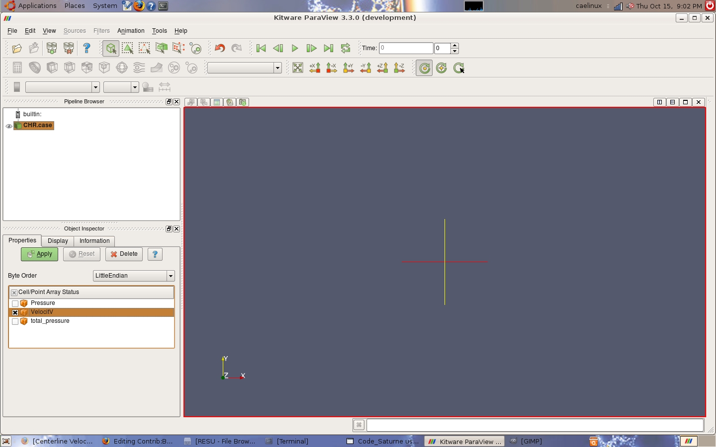Click the pick center of rotation icon

point(458,68)
